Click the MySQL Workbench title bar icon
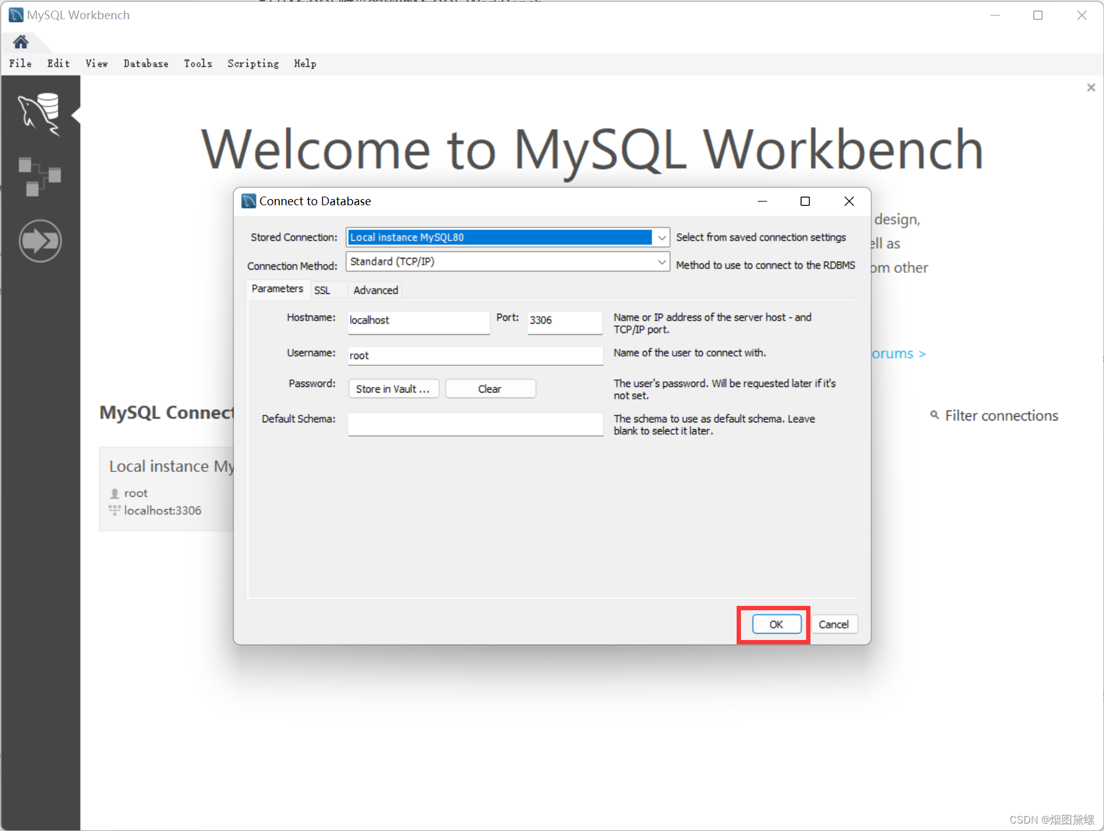 pos(16,15)
